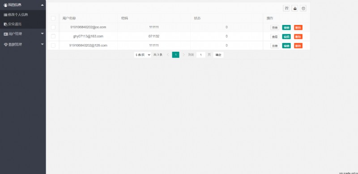This screenshot has width=358, height=174.
Task: Check the row for ghy07113@163.com
Action: click(x=53, y=37)
